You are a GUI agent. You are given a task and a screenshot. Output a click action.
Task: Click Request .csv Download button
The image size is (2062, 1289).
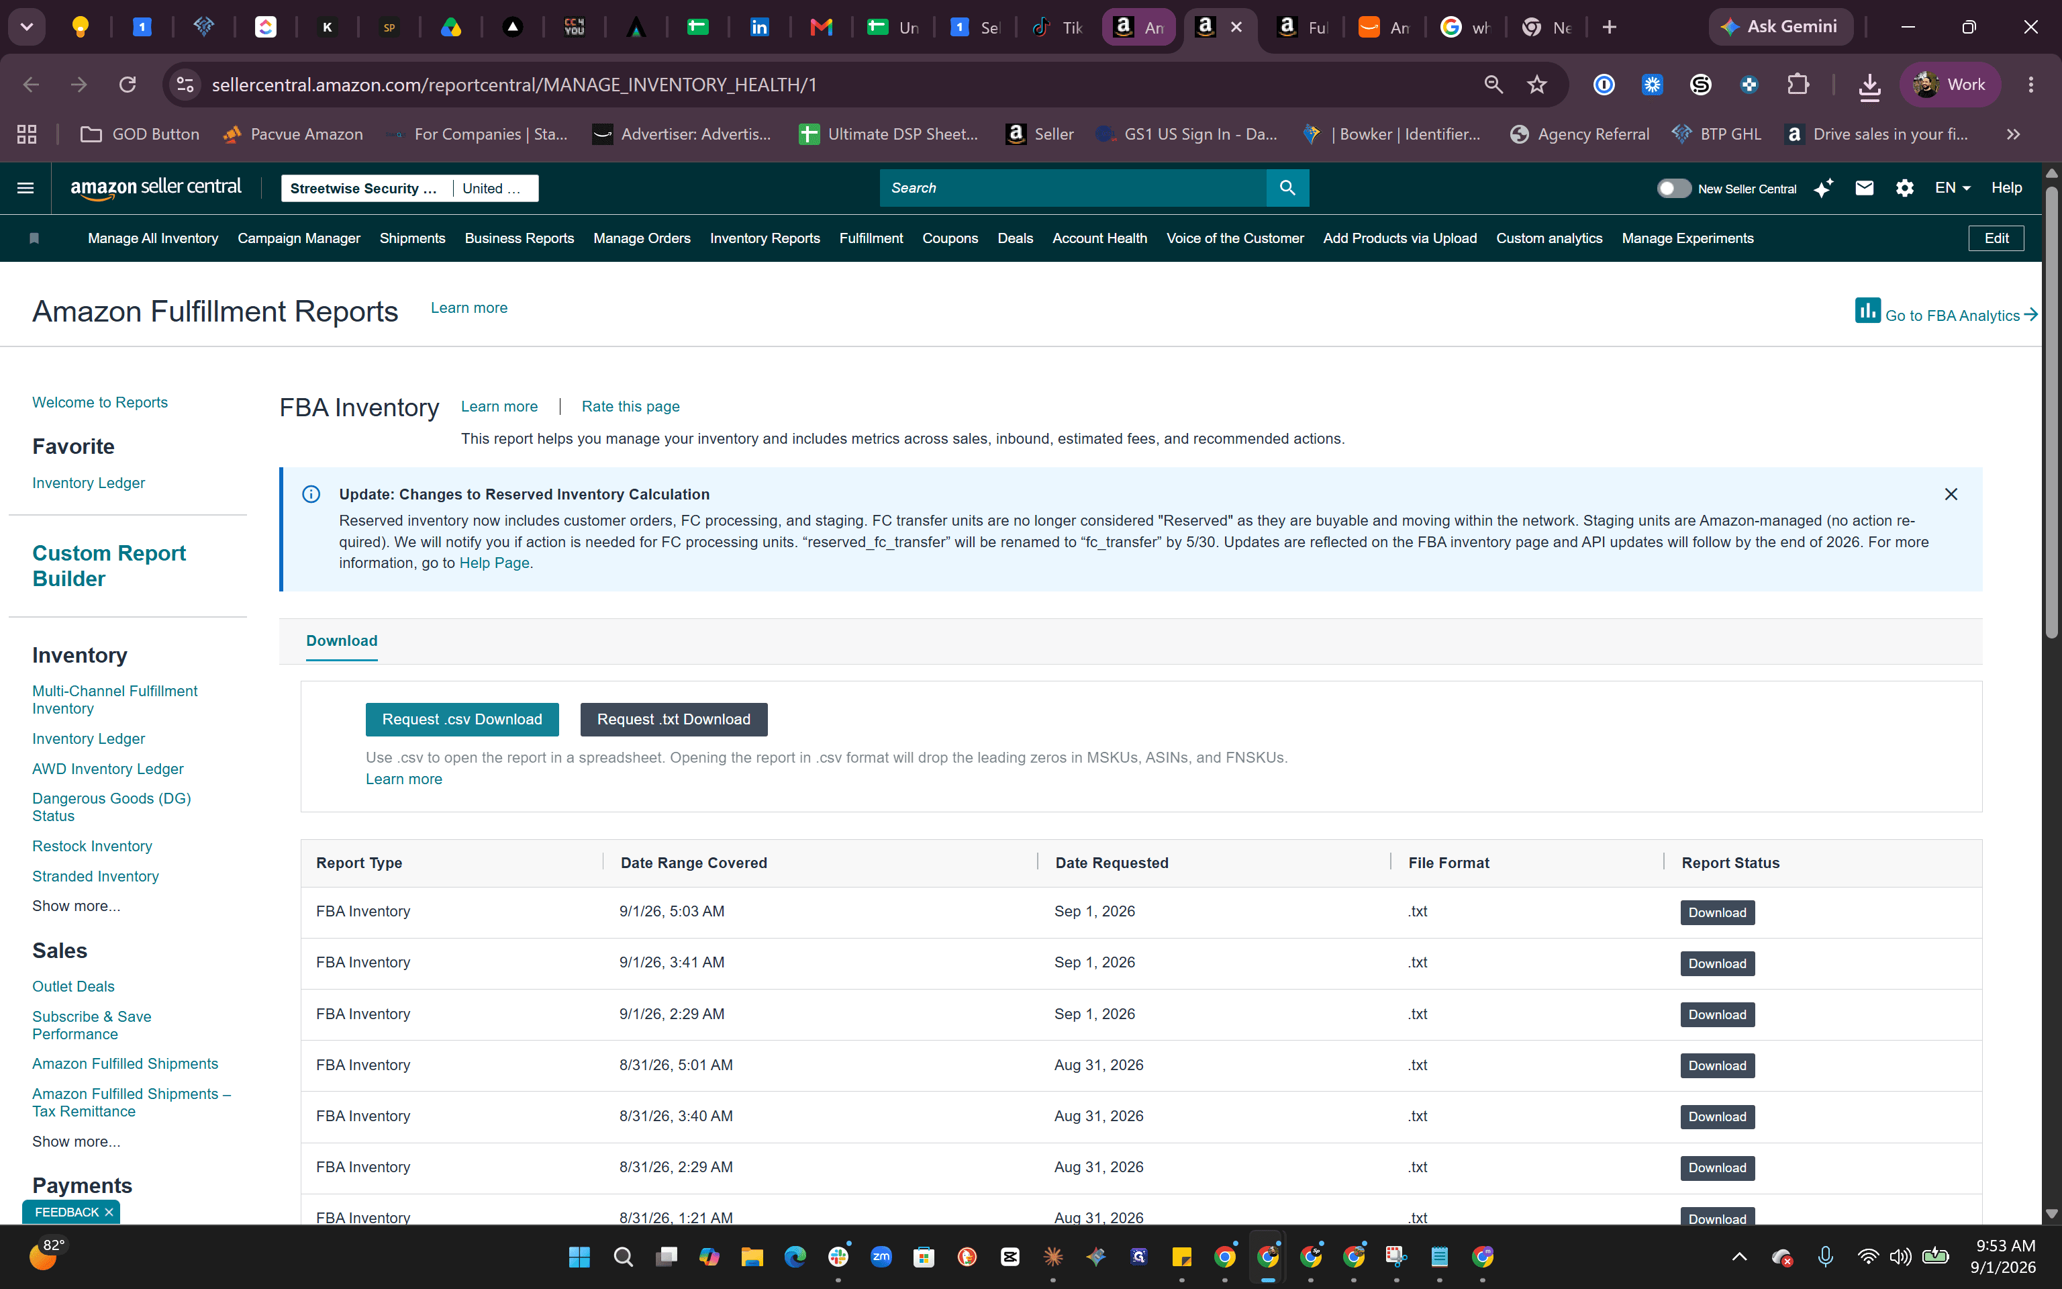coord(462,720)
